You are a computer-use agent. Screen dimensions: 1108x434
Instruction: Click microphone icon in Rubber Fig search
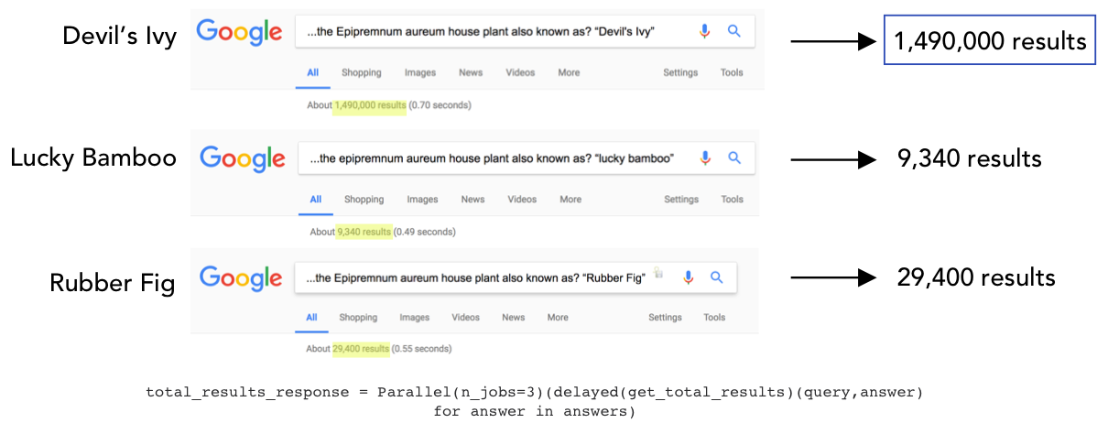coord(689,277)
